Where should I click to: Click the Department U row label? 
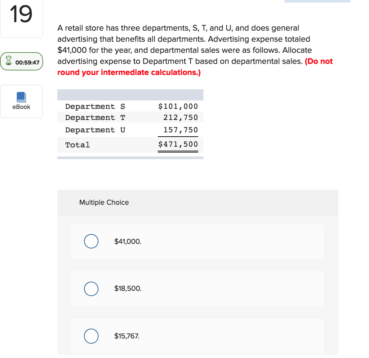click(95, 130)
